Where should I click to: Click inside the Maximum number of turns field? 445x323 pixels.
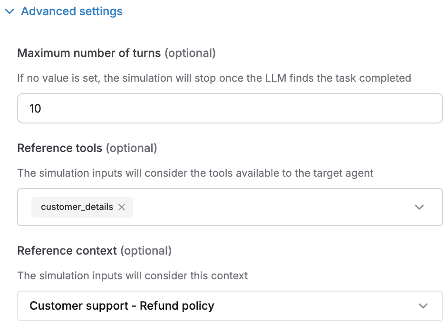point(190,108)
